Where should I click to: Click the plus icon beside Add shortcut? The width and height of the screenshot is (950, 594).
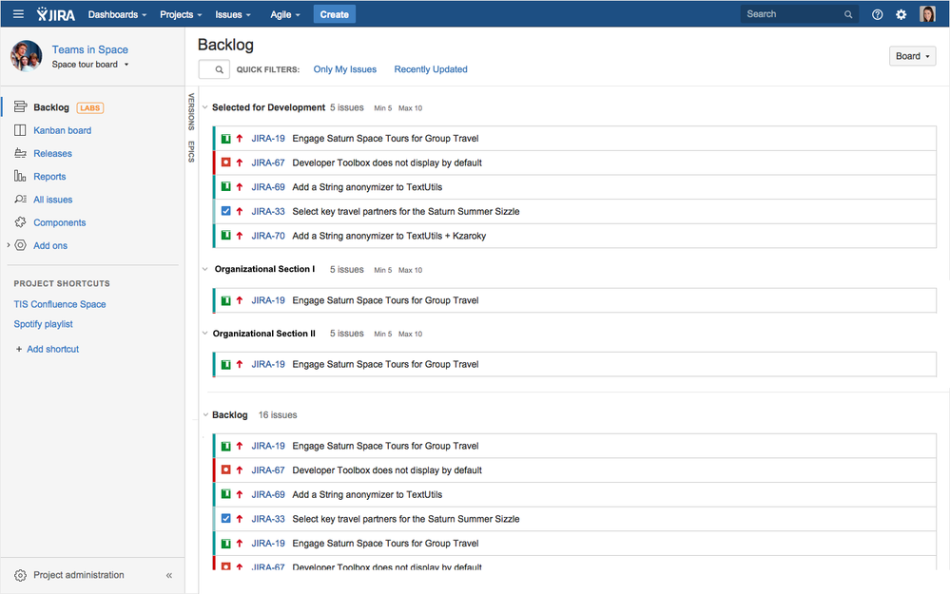19,350
